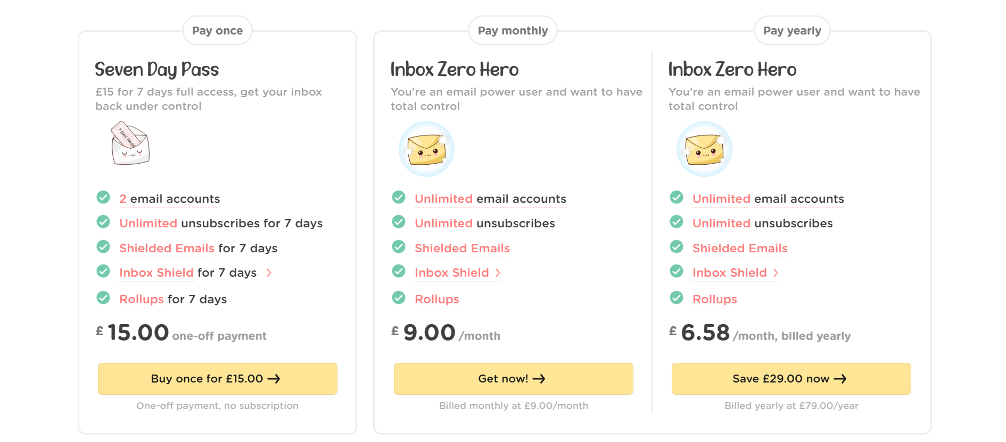The image size is (1006, 442).
Task: Click the checkmark next to Unlimited email accounts
Action: click(x=399, y=197)
